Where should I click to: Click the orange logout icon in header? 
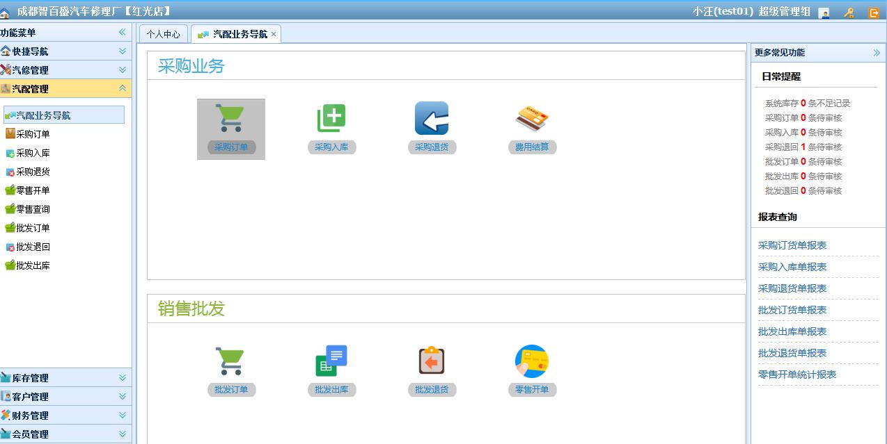(x=874, y=13)
